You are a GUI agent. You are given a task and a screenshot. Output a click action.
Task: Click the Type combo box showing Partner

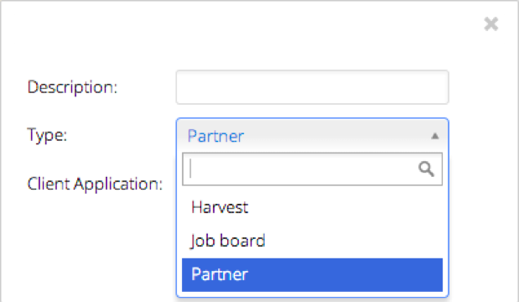313,136
